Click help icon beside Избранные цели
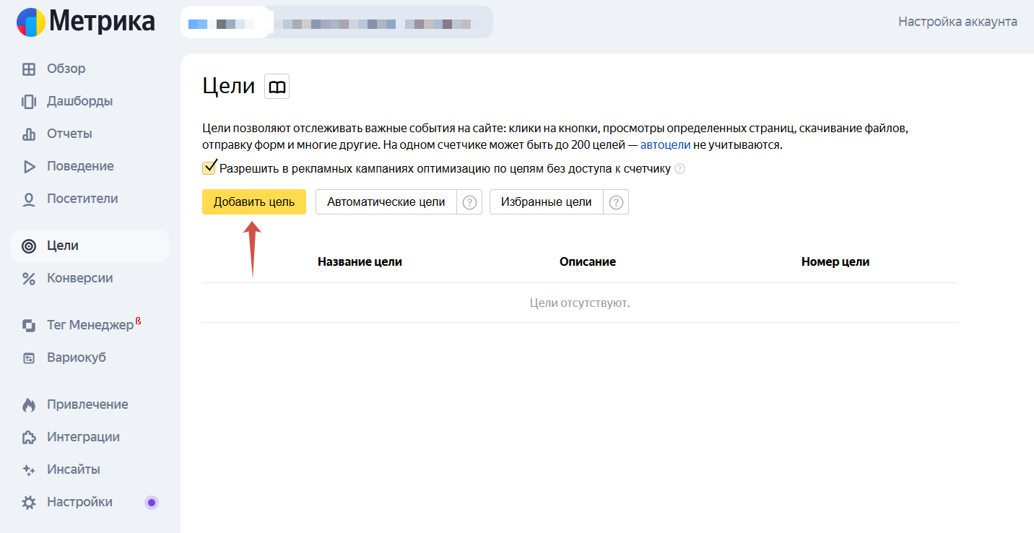1034x533 pixels. coord(616,202)
